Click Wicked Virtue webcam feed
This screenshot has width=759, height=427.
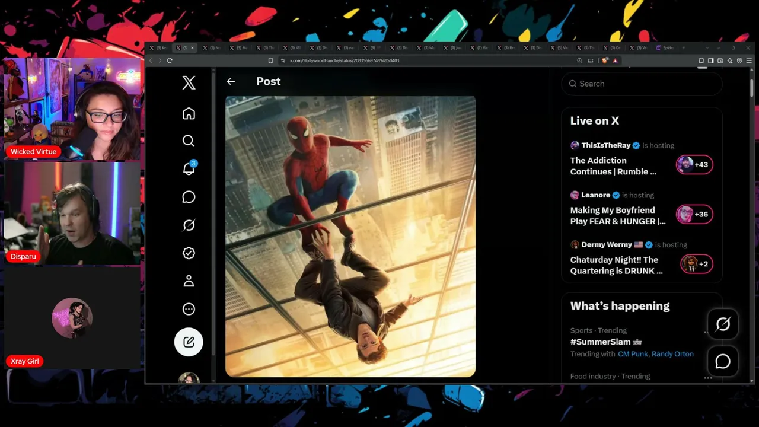72,109
